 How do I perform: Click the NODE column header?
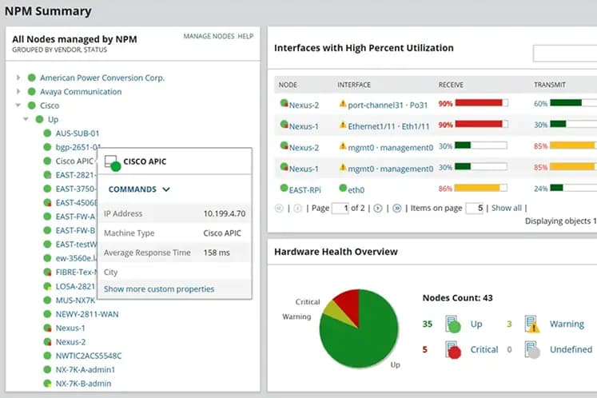[x=288, y=85]
